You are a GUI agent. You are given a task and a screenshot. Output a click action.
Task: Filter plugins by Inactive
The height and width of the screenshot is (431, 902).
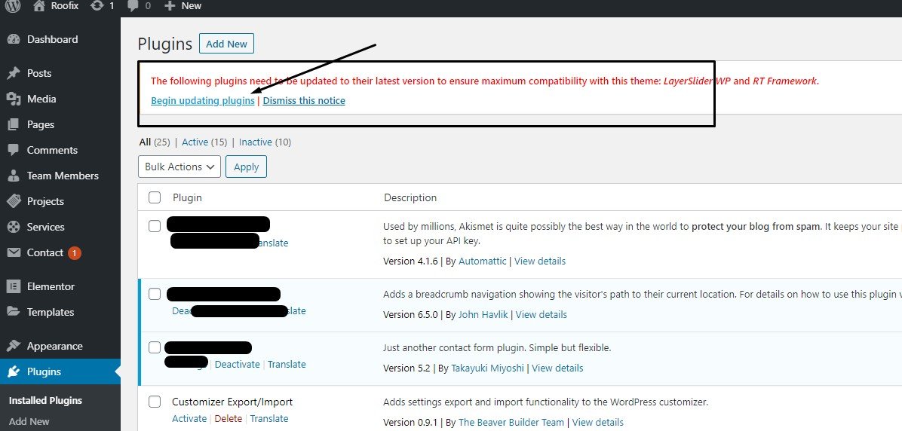pos(255,142)
